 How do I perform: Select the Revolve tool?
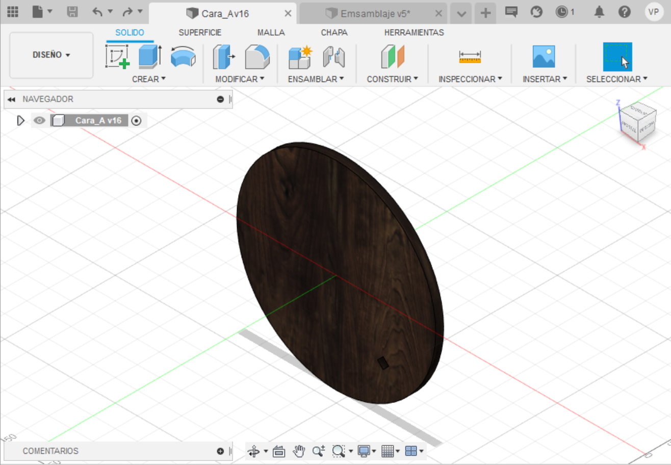(x=182, y=56)
